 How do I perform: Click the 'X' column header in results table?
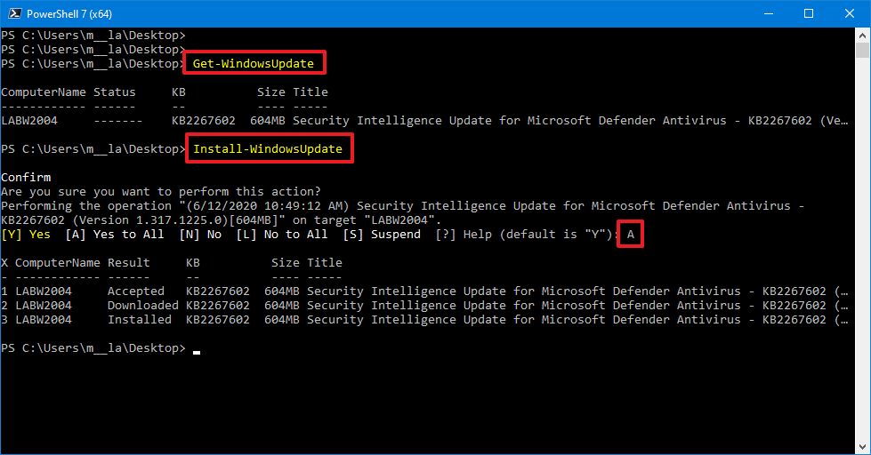[4, 262]
